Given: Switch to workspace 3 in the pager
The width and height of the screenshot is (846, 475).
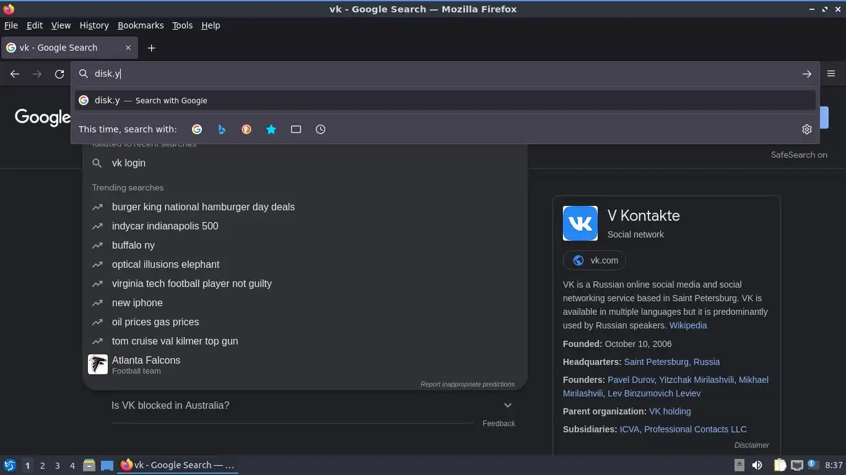Looking at the screenshot, I should pos(57,465).
